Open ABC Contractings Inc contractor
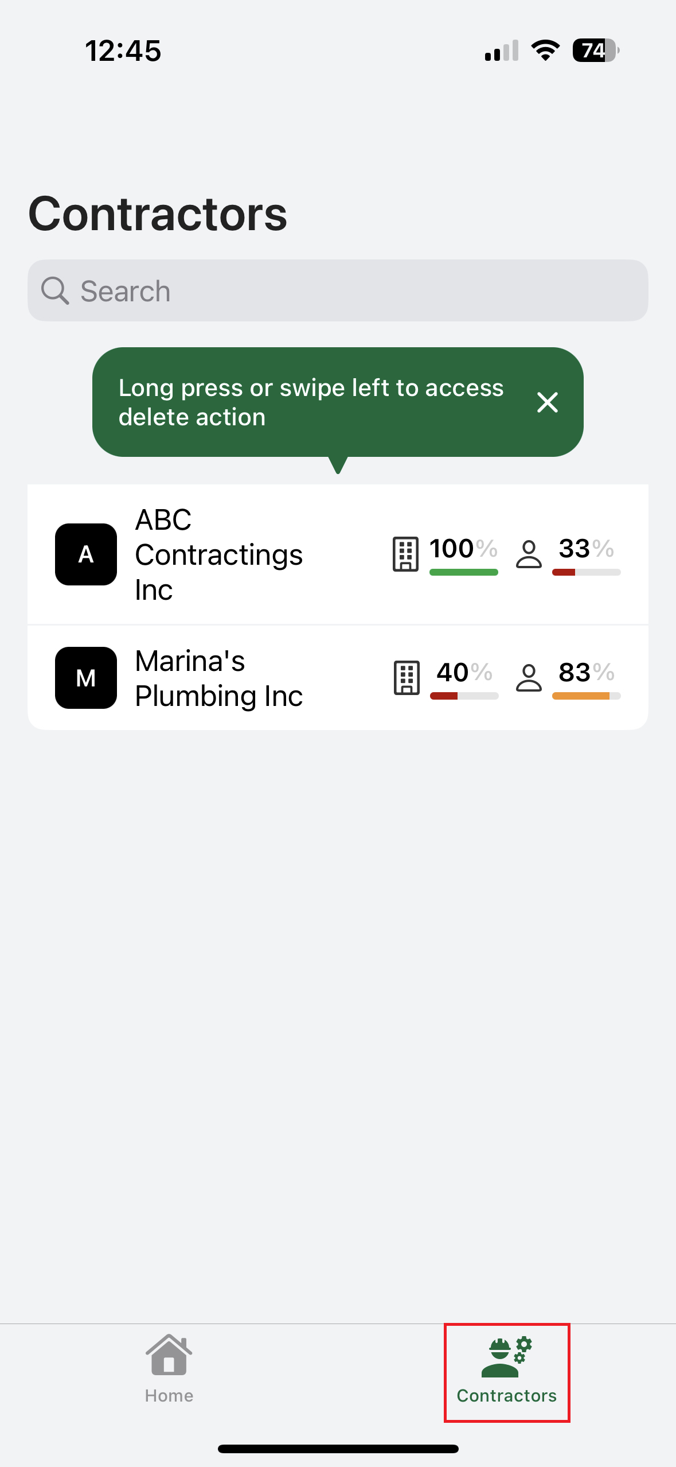This screenshot has height=1467, width=676. pyautogui.click(x=218, y=554)
